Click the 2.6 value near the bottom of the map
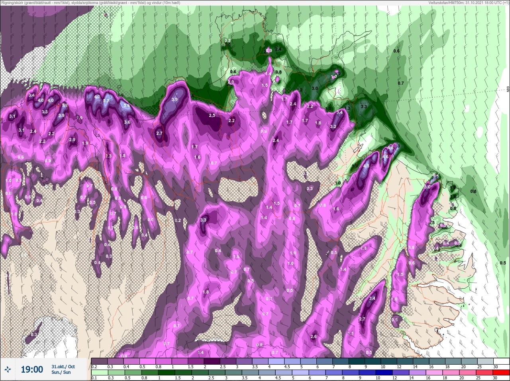 pos(313,336)
